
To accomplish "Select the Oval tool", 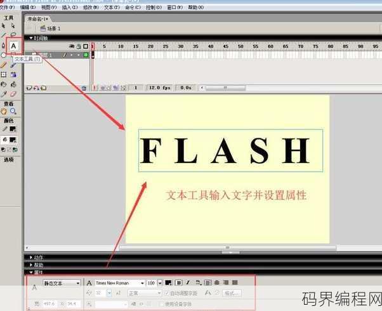I will 3,55.
